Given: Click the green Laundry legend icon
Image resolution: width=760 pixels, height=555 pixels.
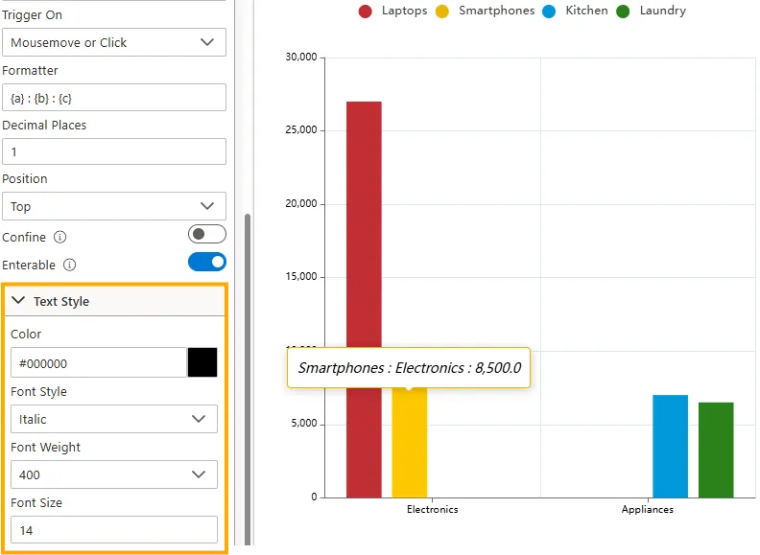Looking at the screenshot, I should pyautogui.click(x=624, y=12).
